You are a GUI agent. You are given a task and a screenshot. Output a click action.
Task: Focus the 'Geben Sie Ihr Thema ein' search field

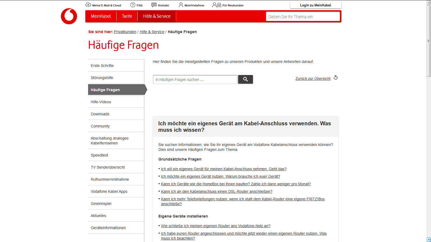[303, 16]
